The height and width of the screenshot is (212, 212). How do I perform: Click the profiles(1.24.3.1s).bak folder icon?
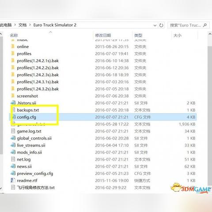click(13, 82)
